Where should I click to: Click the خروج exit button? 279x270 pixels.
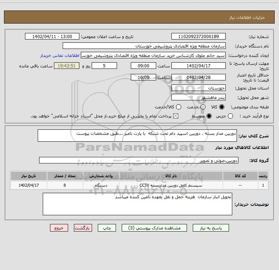pyautogui.click(x=59, y=228)
